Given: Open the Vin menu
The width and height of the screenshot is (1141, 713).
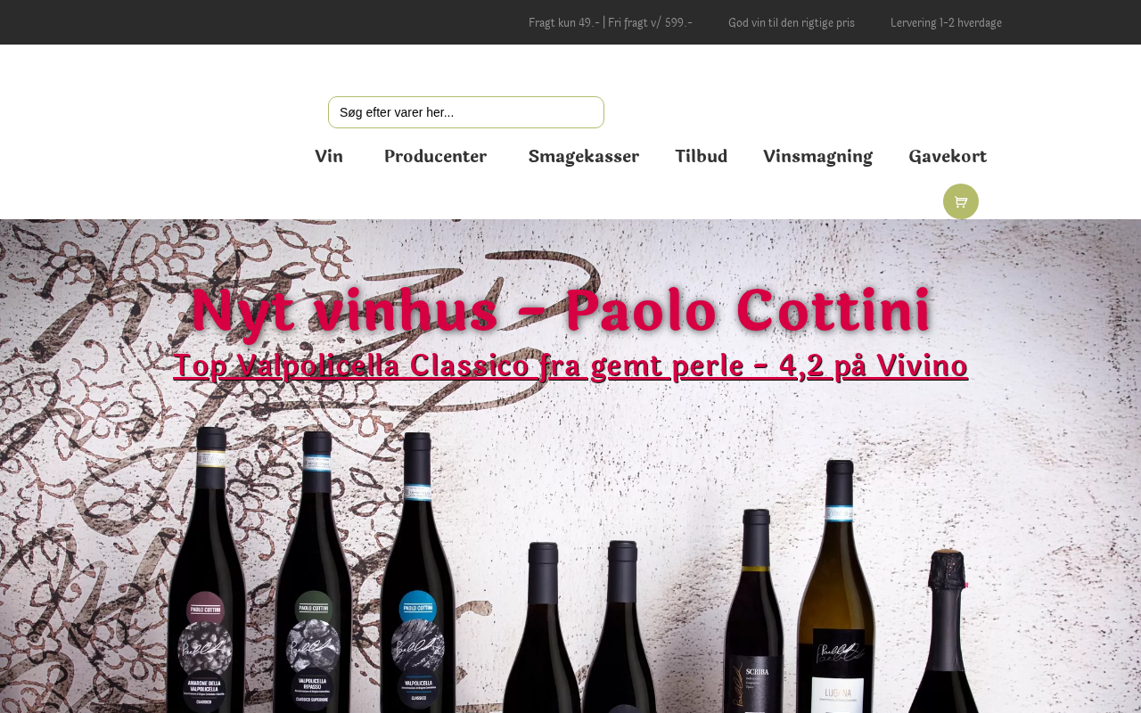Looking at the screenshot, I should tap(329, 156).
